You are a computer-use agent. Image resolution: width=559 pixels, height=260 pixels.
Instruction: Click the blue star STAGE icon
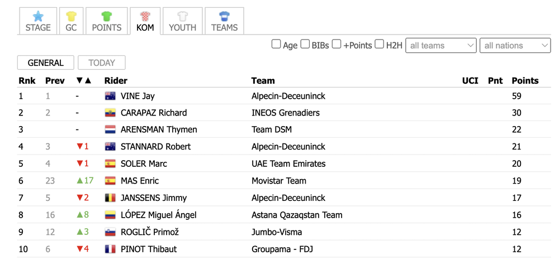[38, 16]
